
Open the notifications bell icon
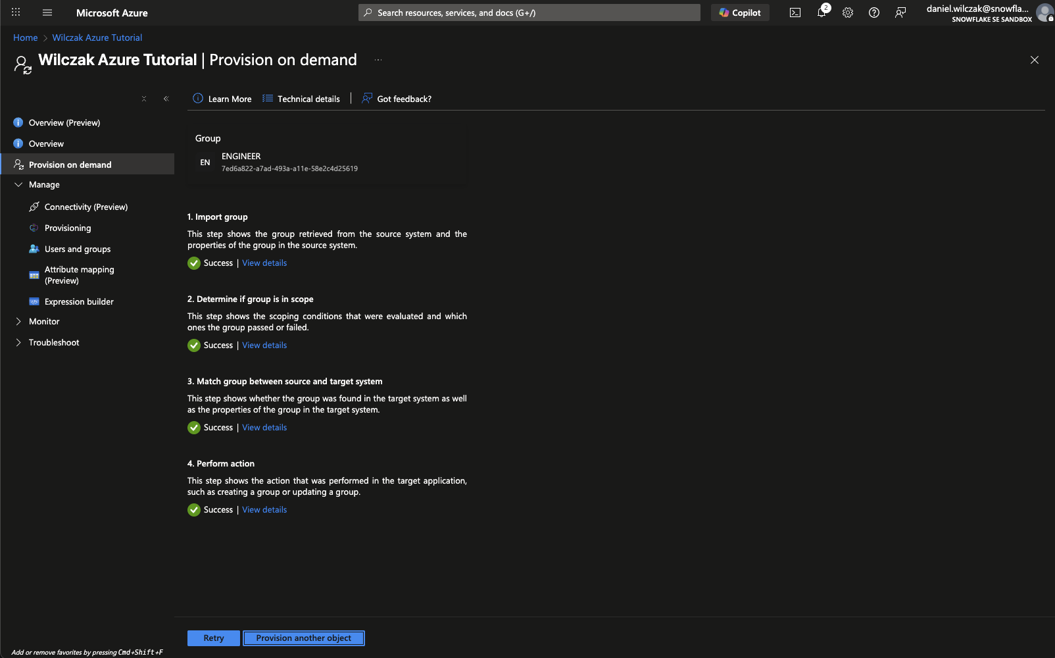822,13
